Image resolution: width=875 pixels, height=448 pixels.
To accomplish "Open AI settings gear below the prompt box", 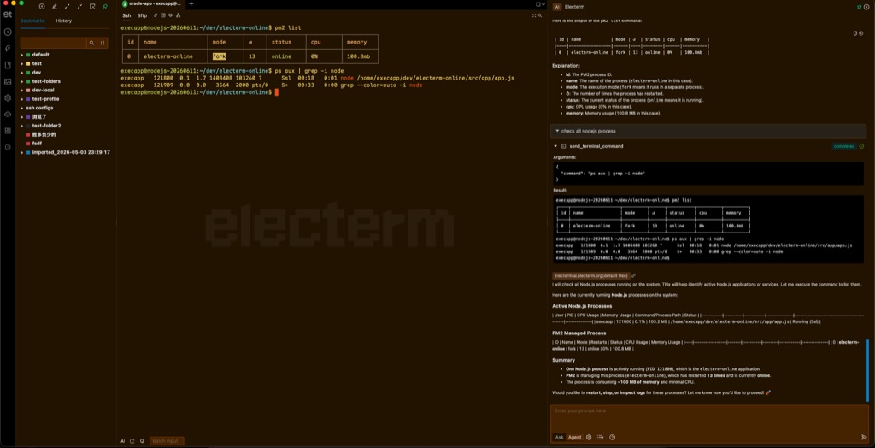I will click(589, 438).
